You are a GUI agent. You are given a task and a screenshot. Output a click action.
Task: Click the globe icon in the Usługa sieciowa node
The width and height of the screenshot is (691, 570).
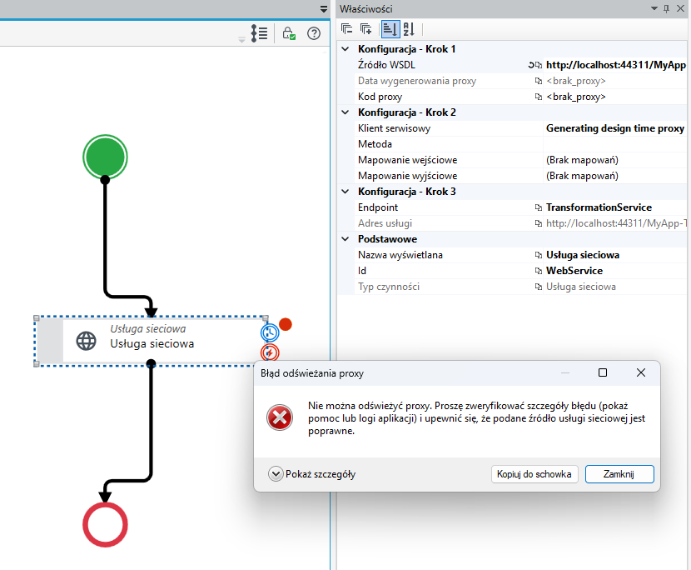pos(86,341)
